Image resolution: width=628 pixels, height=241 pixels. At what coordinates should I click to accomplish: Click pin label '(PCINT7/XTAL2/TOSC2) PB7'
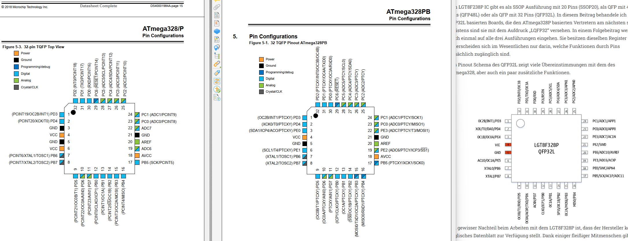33,162
